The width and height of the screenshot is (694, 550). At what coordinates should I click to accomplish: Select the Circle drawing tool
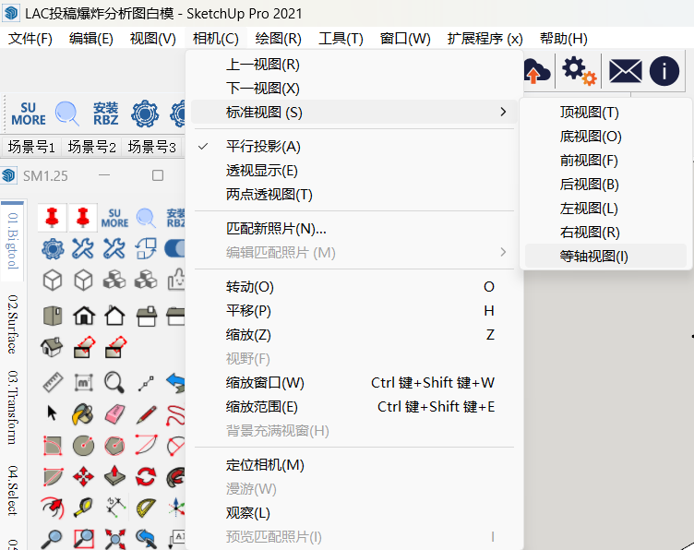click(83, 446)
